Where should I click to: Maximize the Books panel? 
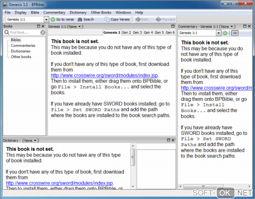coord(38,26)
